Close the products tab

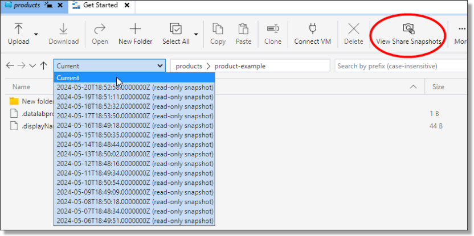(60, 5)
